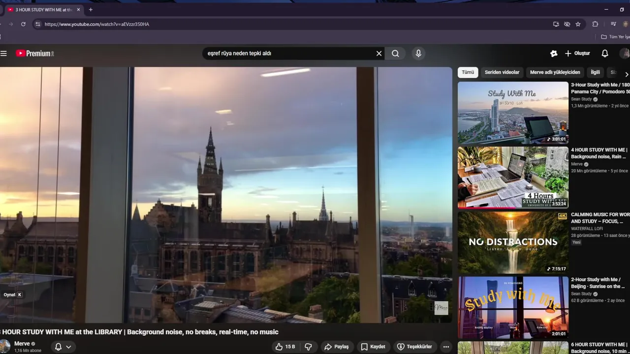Open YouTube notifications bell
The width and height of the screenshot is (630, 354).
605,53
